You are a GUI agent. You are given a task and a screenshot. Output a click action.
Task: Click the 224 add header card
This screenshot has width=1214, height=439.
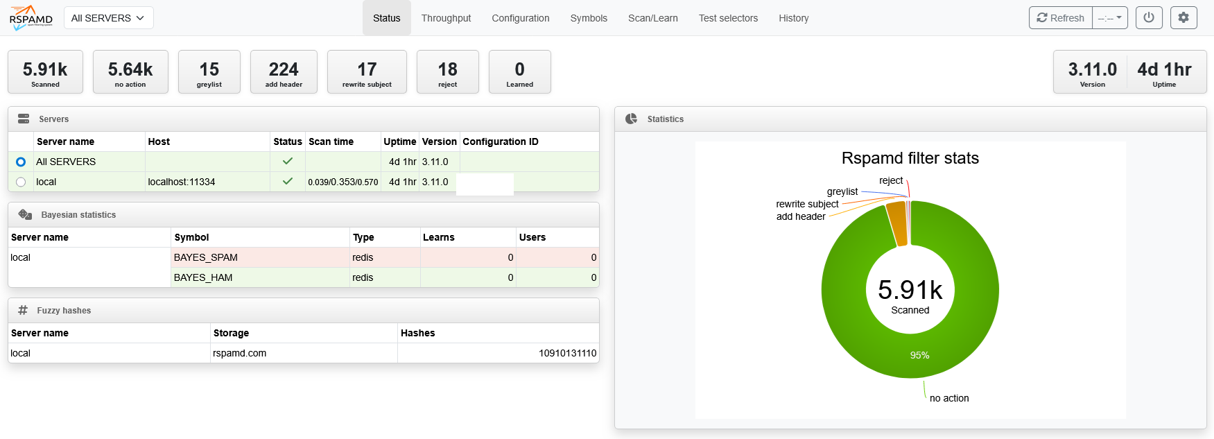pos(284,71)
